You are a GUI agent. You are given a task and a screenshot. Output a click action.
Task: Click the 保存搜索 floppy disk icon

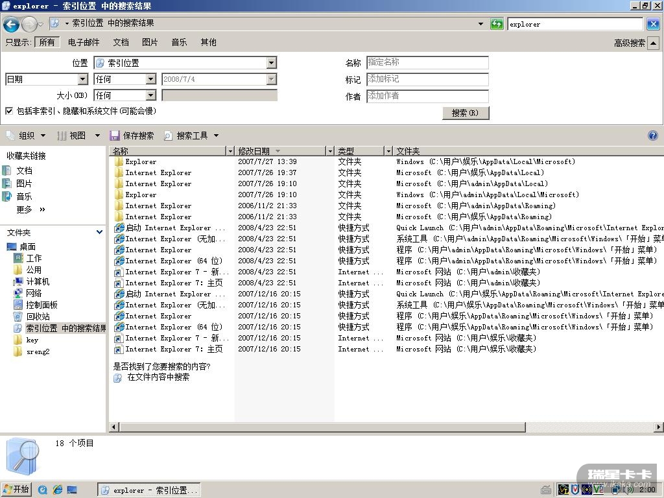[x=114, y=136]
